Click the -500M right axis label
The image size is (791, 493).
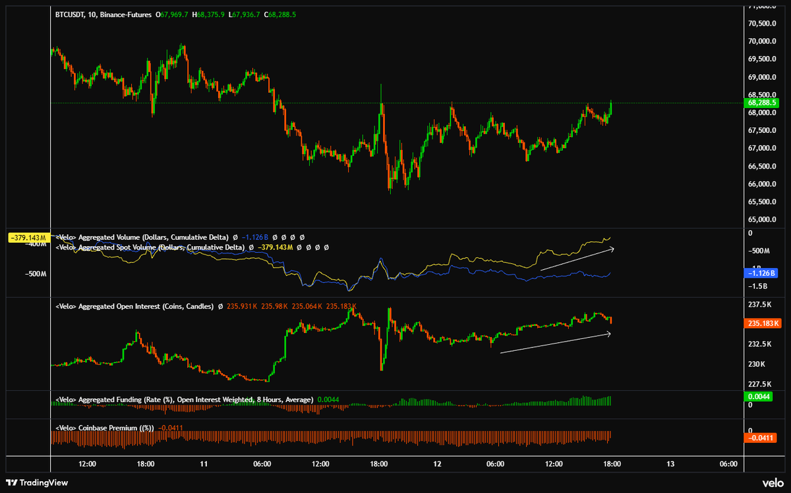tap(757, 251)
